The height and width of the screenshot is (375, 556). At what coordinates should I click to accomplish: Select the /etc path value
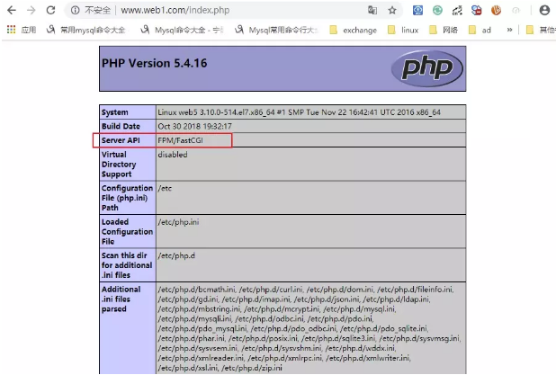coord(165,188)
